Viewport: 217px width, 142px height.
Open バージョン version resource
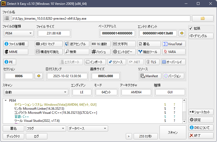[173, 76]
